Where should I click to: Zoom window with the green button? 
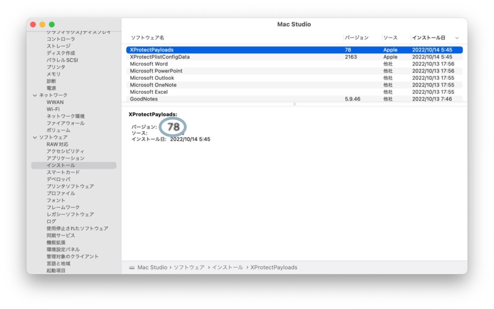pos(52,25)
